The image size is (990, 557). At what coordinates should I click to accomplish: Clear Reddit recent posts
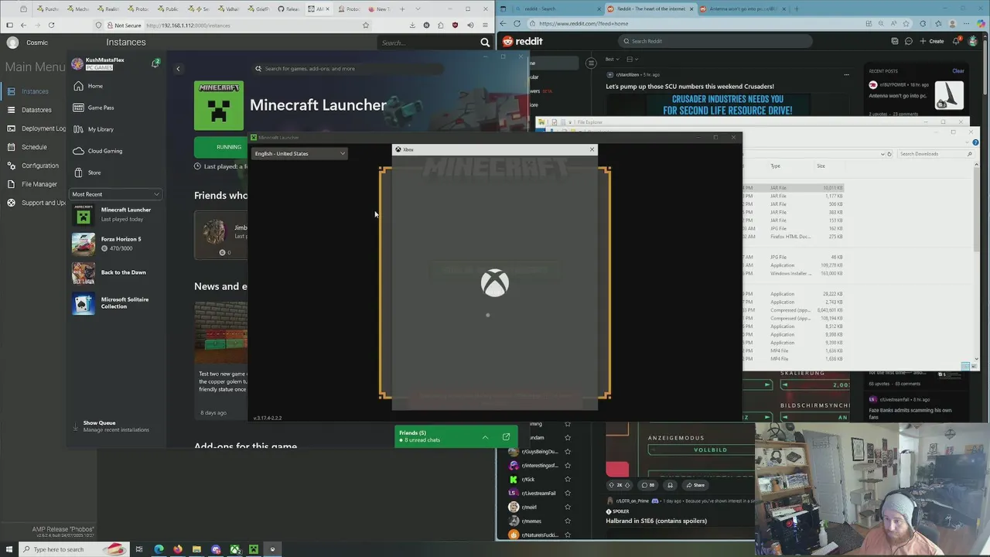point(958,71)
